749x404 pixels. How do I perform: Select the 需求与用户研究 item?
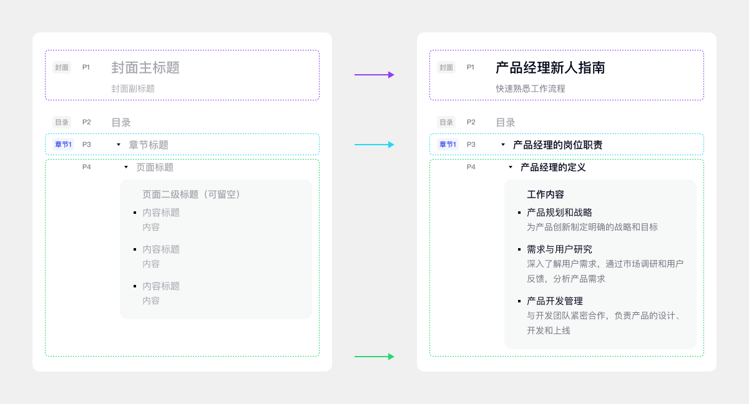[x=559, y=249]
